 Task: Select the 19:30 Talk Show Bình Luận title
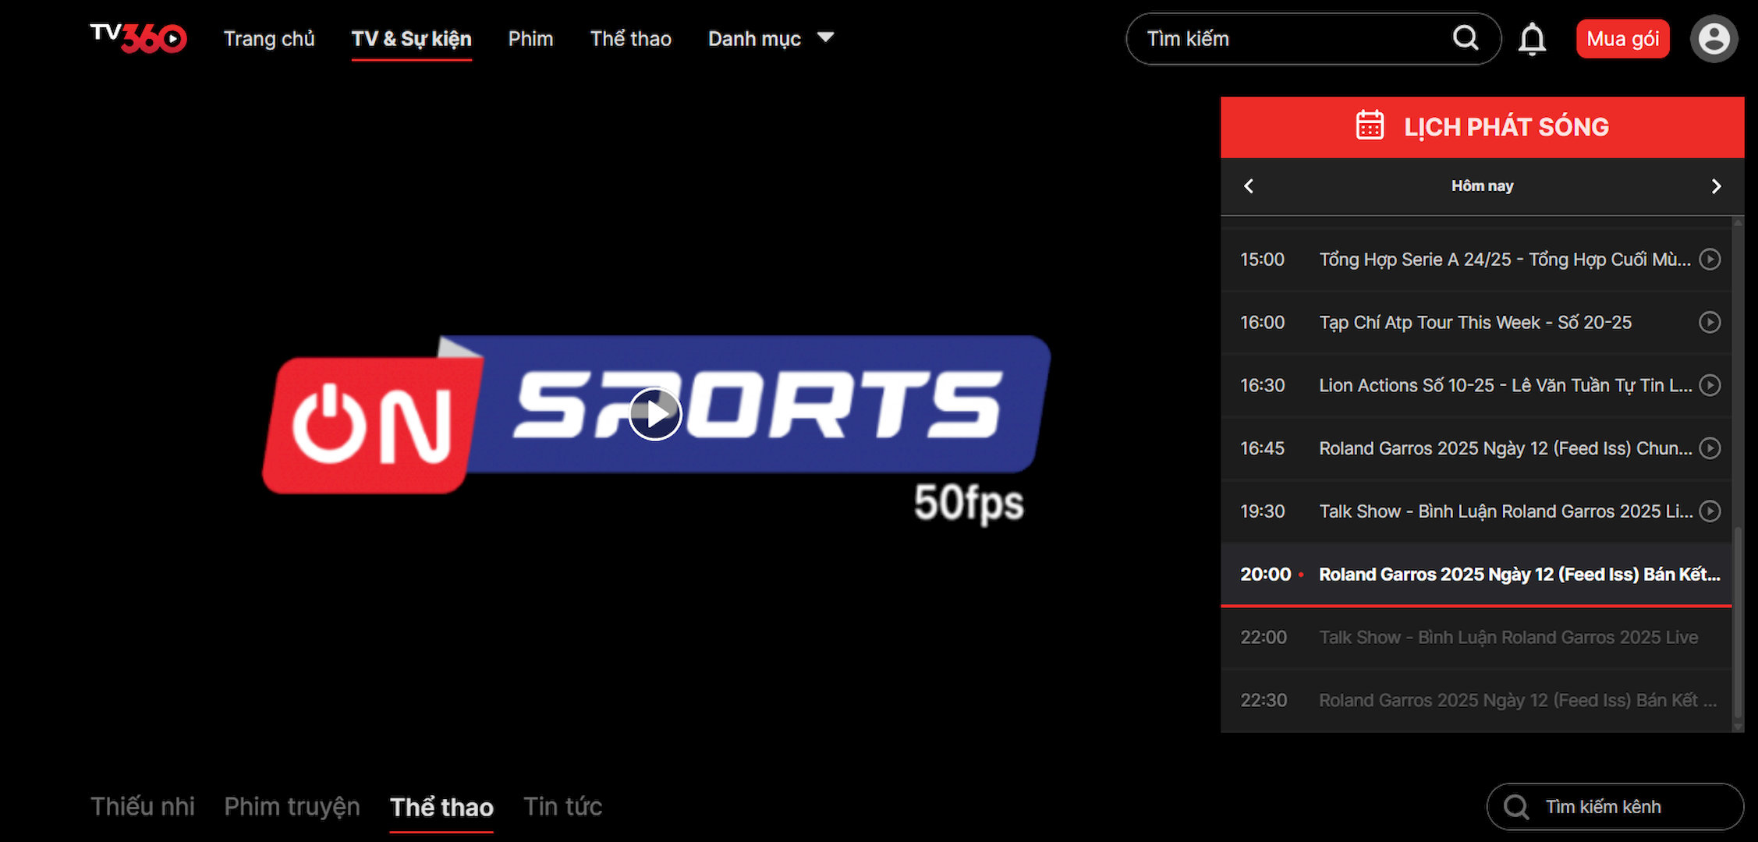pyautogui.click(x=1505, y=511)
